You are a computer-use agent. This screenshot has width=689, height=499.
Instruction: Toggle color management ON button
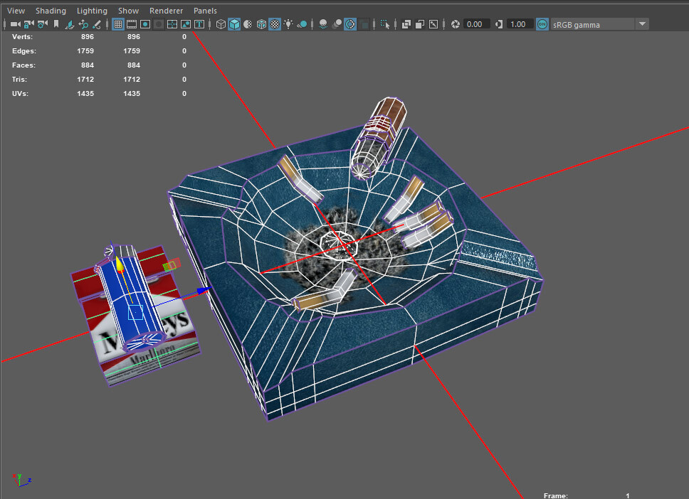click(x=542, y=24)
